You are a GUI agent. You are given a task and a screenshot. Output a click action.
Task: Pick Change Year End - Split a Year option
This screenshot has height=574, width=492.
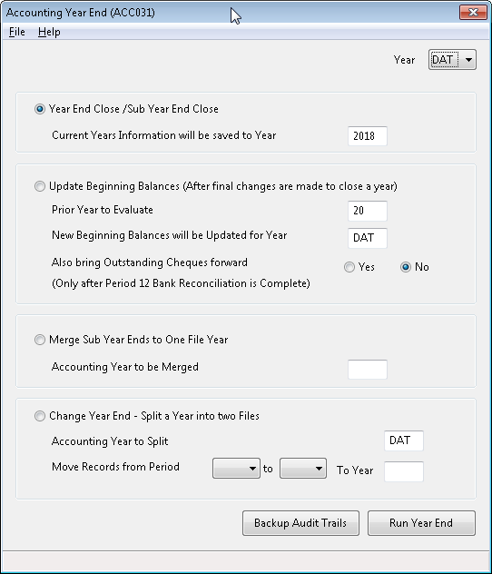(40, 416)
